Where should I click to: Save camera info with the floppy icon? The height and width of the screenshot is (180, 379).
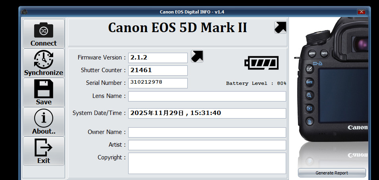coord(44,92)
